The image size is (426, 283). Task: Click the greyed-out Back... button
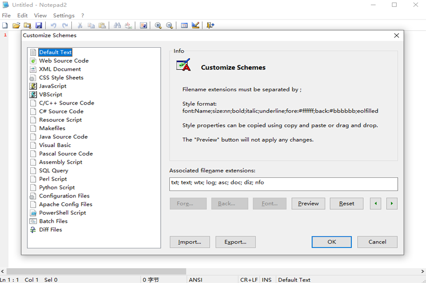pyautogui.click(x=230, y=203)
